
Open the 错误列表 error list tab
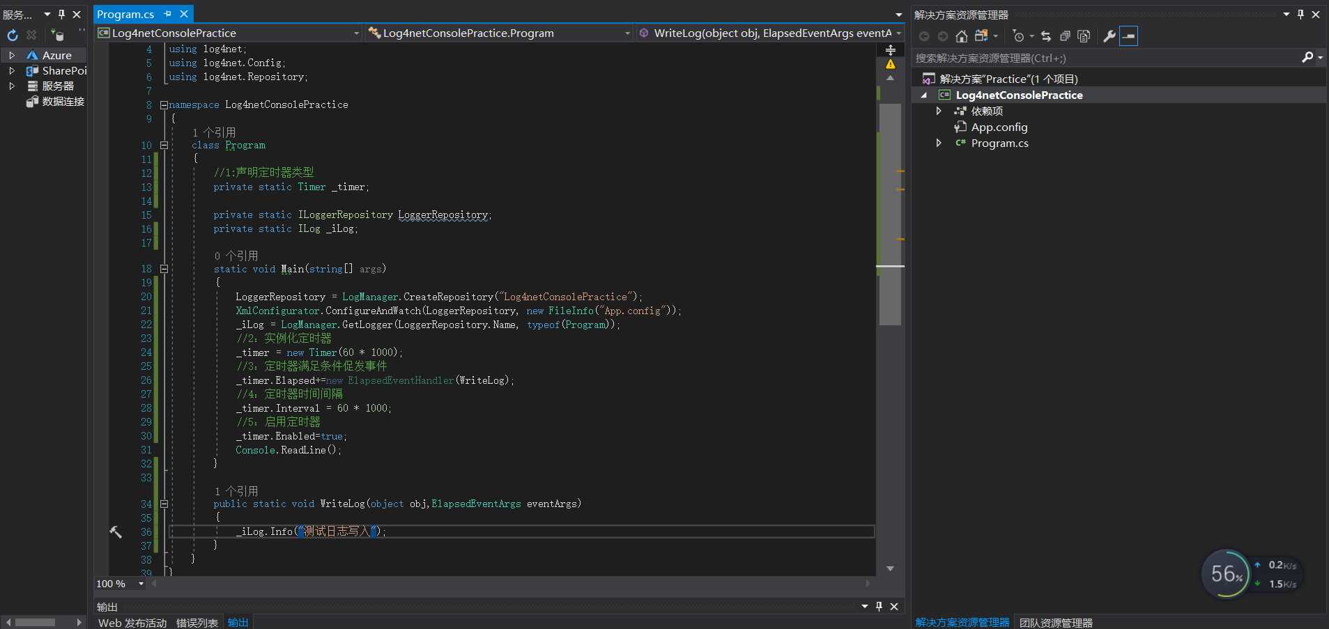[197, 623]
